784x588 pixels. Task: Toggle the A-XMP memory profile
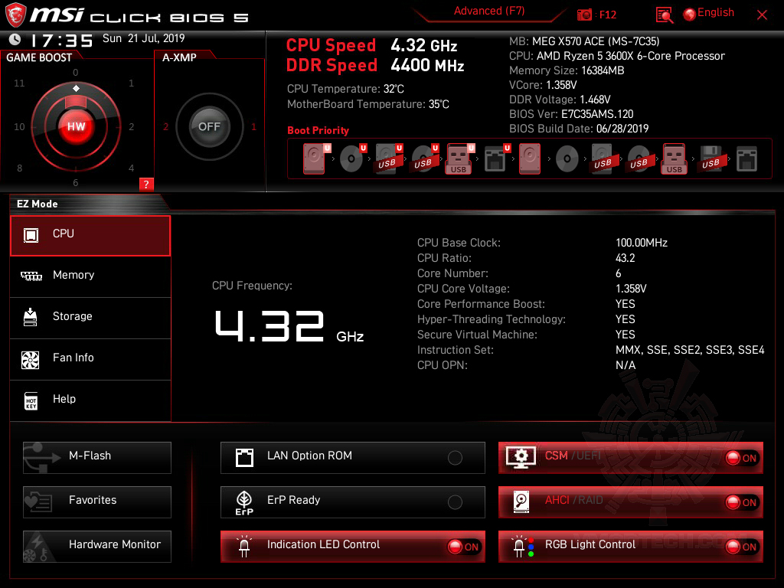tap(208, 127)
